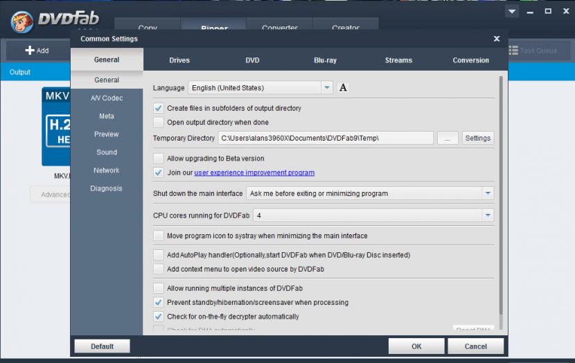The width and height of the screenshot is (575, 363).
Task: Expand CPU cores running for DVDFab dropdown
Action: 488,215
